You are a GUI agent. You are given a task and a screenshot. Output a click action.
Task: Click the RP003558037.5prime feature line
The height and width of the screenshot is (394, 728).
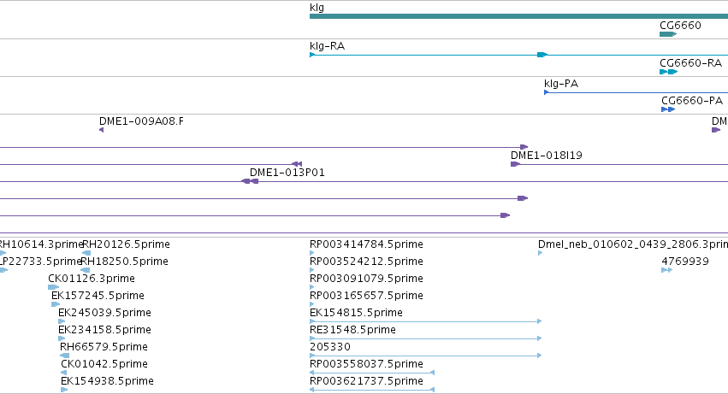coord(372,373)
